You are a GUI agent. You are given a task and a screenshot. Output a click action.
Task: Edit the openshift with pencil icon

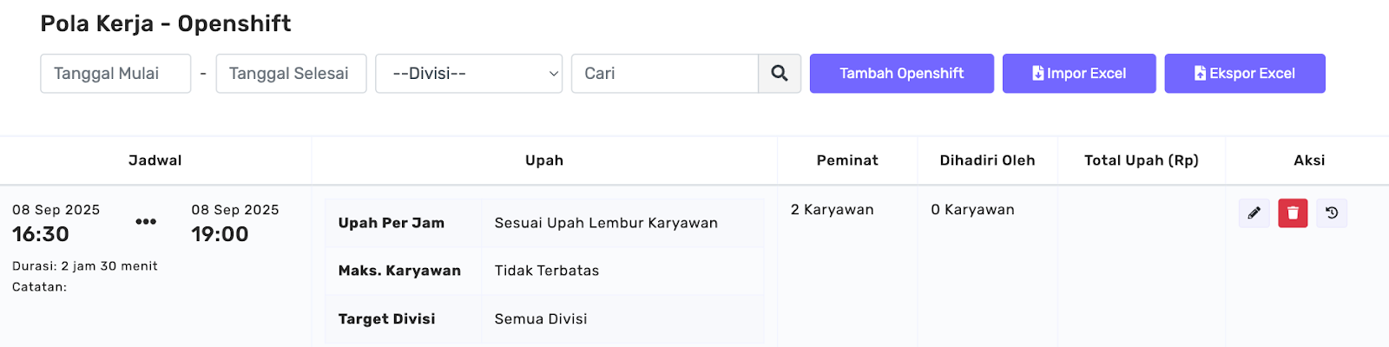(x=1254, y=213)
